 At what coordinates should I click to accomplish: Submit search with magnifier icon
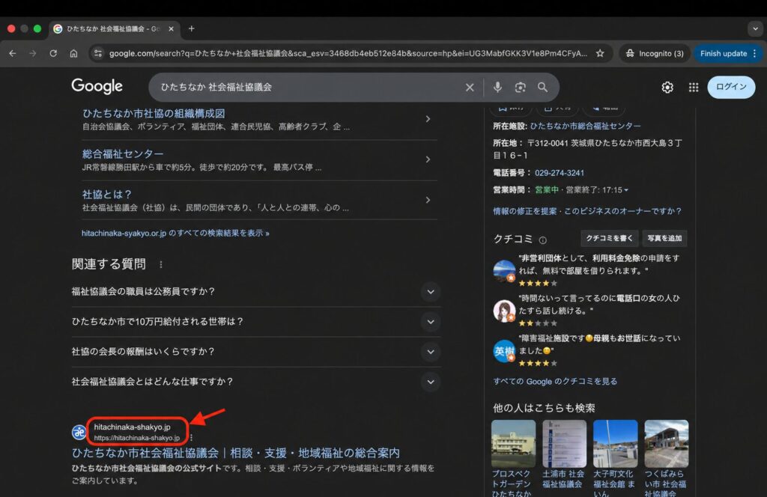(x=542, y=87)
